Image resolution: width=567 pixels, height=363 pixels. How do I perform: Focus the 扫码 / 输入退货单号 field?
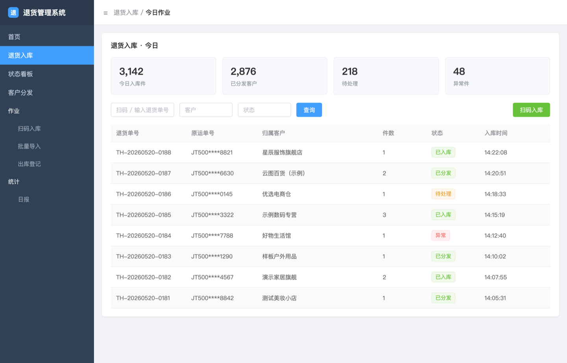(143, 110)
